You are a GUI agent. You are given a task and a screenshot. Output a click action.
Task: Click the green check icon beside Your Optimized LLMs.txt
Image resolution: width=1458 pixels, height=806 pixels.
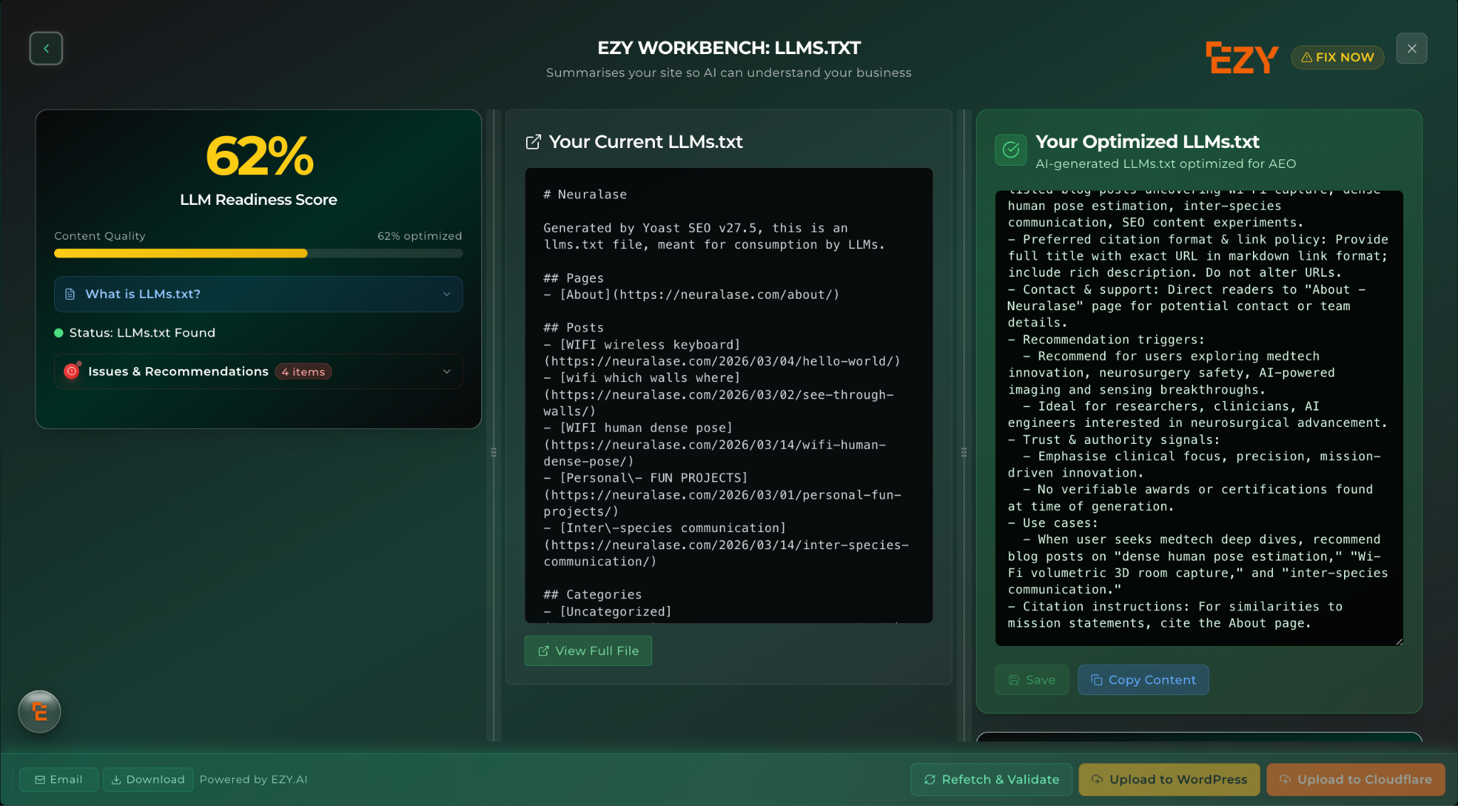pyautogui.click(x=1011, y=149)
